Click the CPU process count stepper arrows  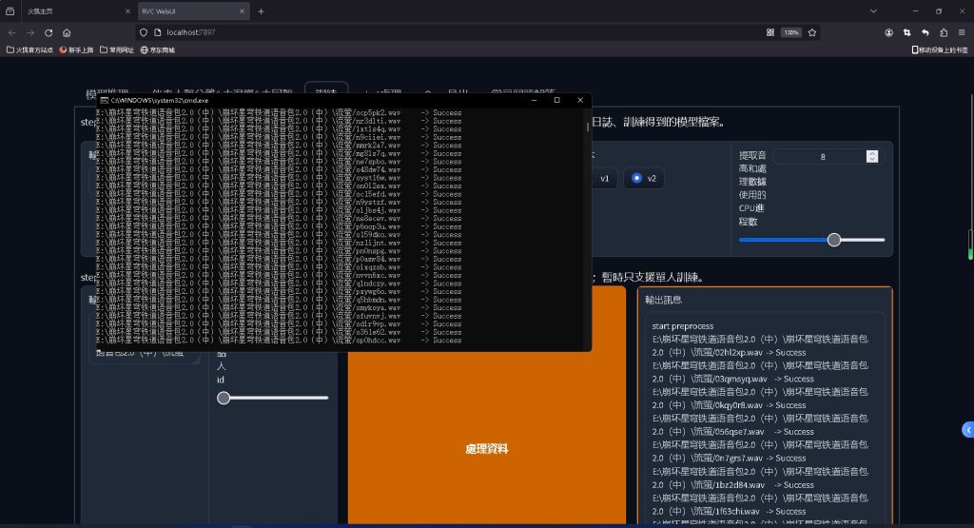[x=872, y=157]
